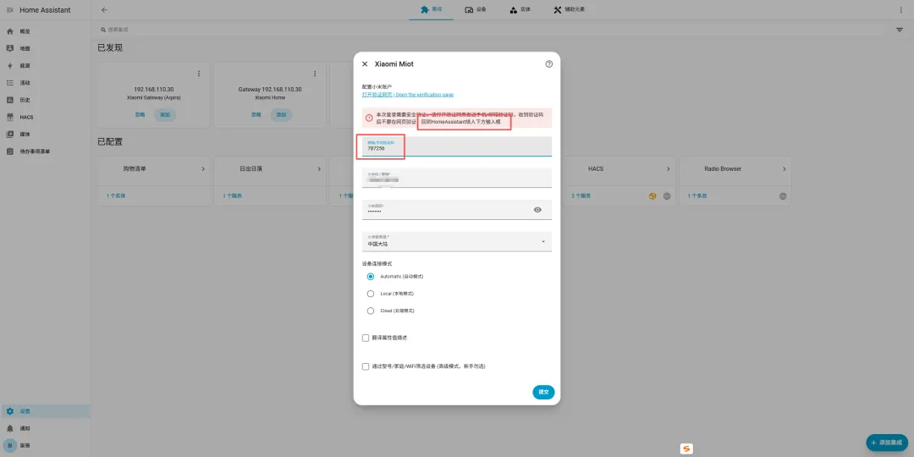
Task: Add the Xiaomi Home gateway integration
Action: (282, 115)
